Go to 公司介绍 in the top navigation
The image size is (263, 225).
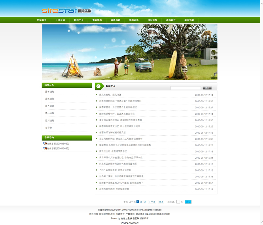[60, 20]
